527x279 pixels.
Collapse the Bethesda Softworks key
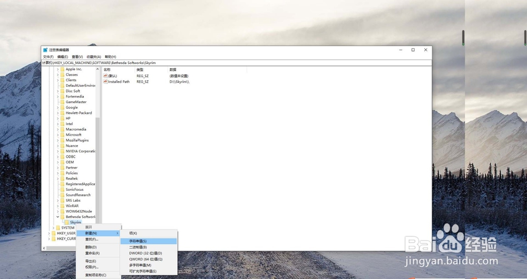pos(58,216)
